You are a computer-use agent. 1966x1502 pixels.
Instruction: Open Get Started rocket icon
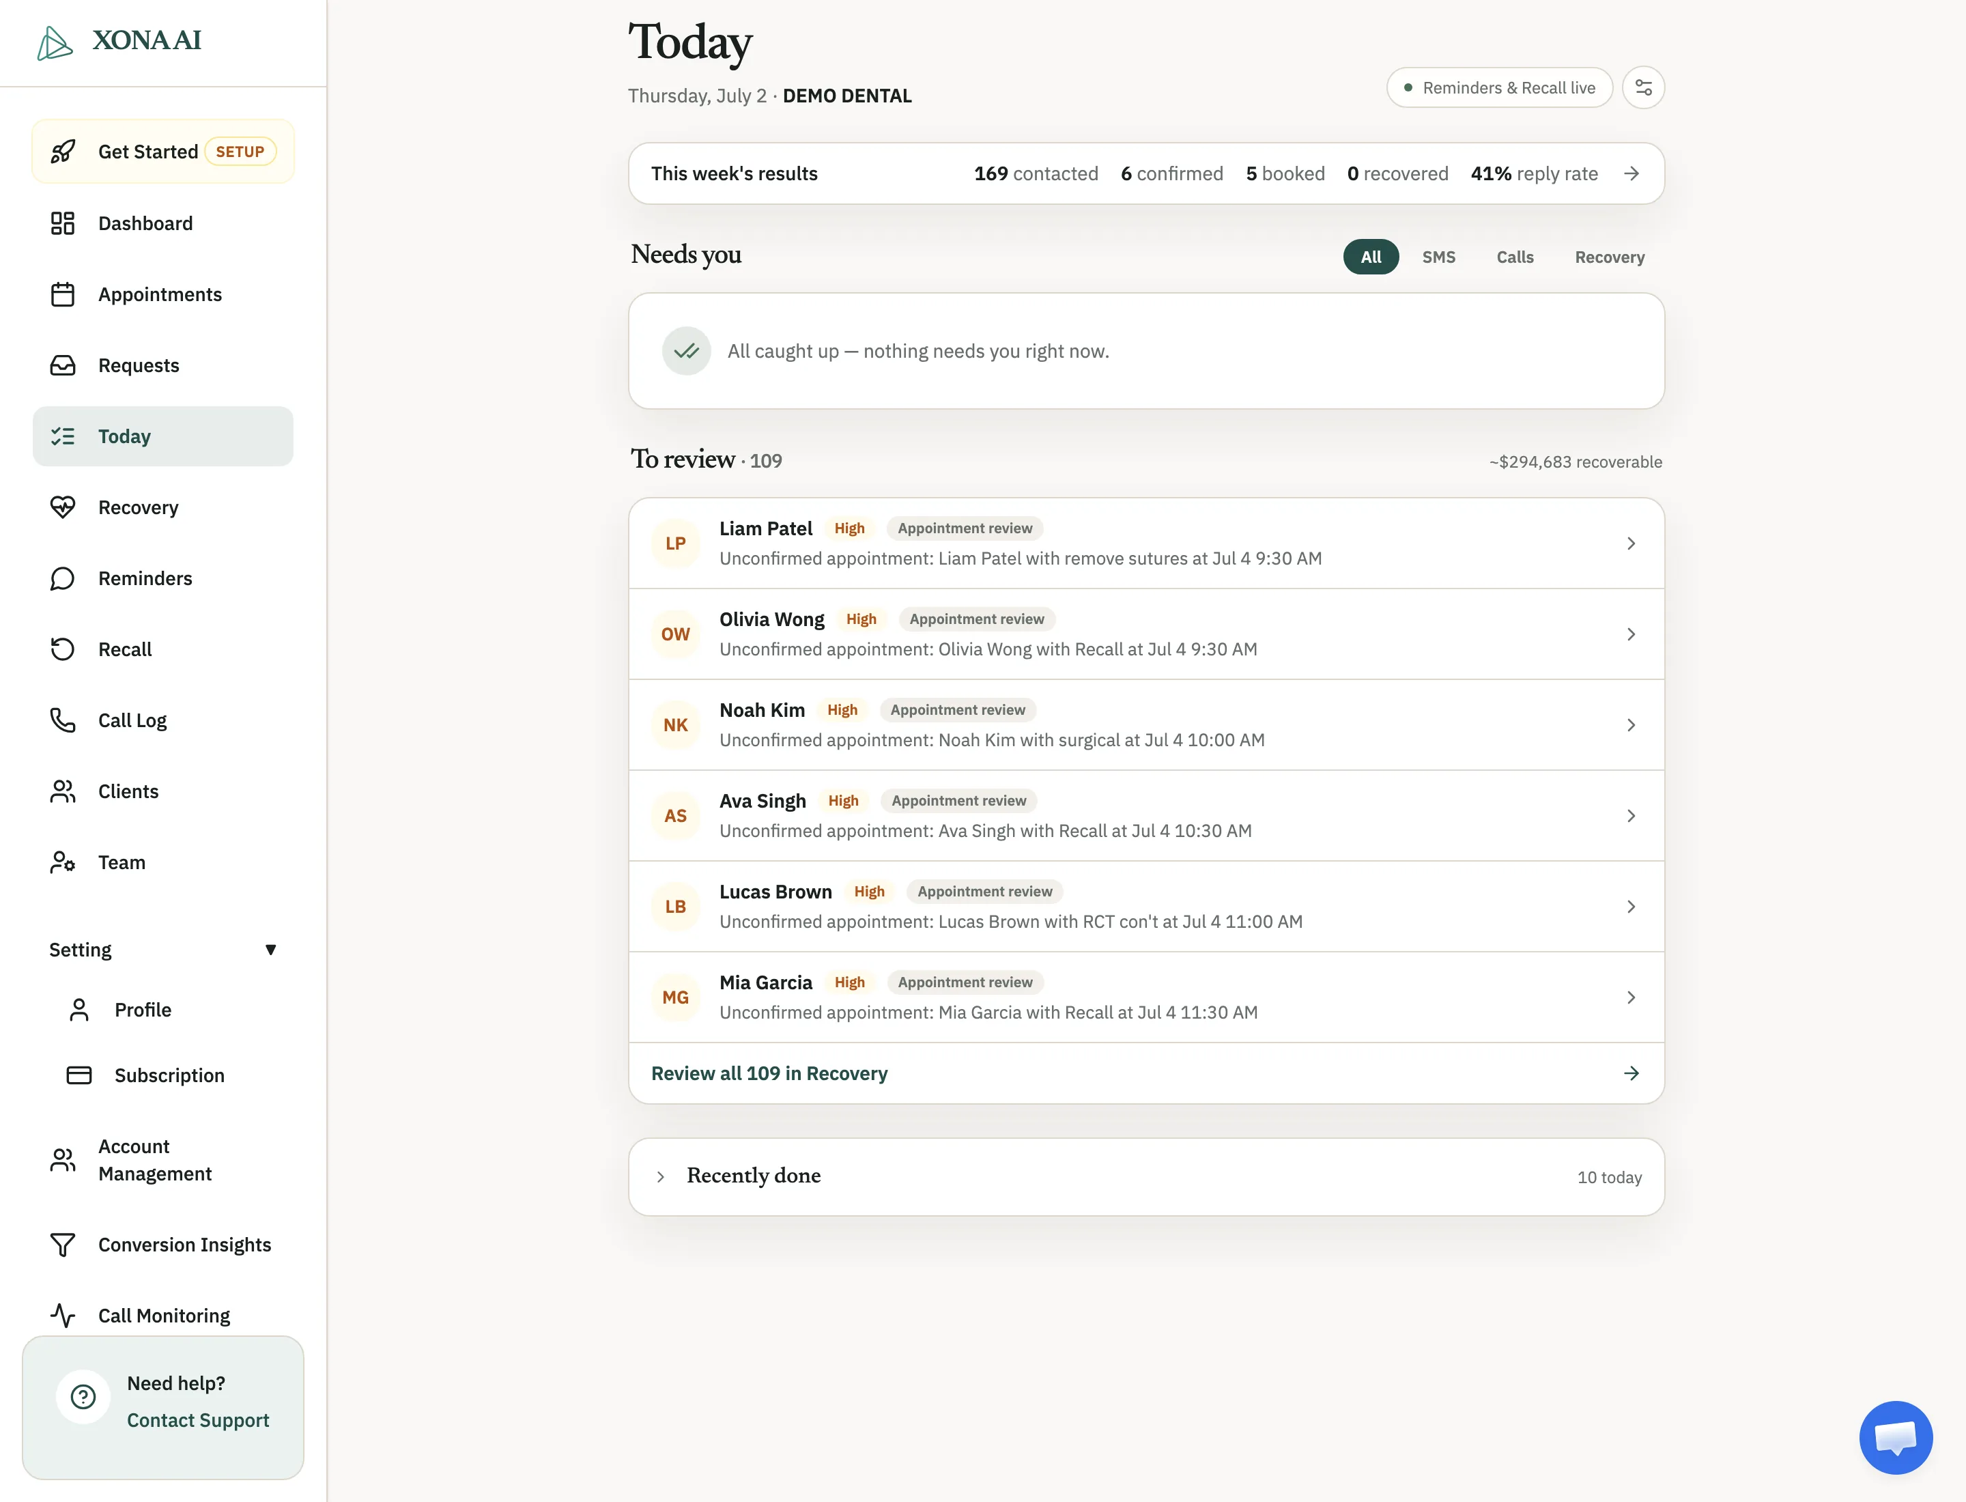pos(63,151)
